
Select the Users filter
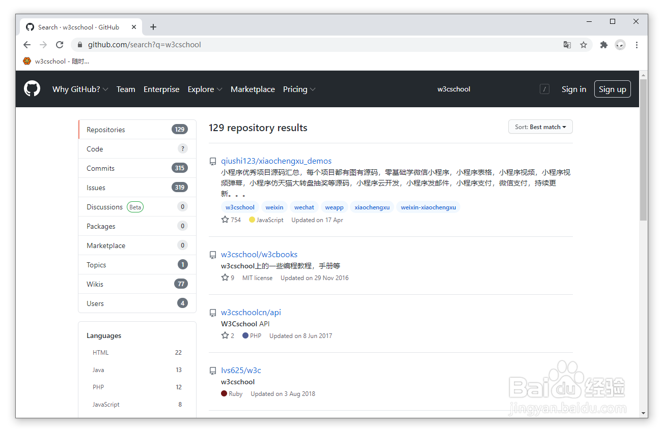click(x=137, y=303)
